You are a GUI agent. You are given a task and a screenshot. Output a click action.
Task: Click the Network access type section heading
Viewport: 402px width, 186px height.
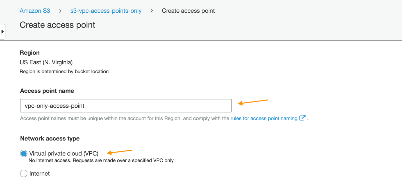pyautogui.click(x=49, y=139)
